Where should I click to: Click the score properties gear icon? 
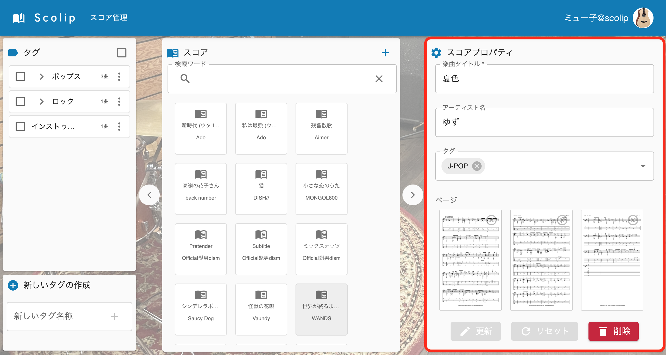pyautogui.click(x=436, y=52)
